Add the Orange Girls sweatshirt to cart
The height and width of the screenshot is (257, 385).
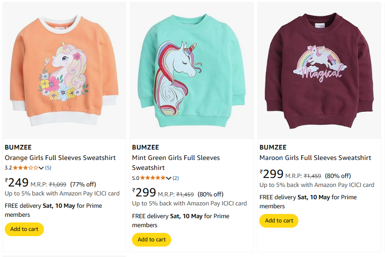pos(24,229)
